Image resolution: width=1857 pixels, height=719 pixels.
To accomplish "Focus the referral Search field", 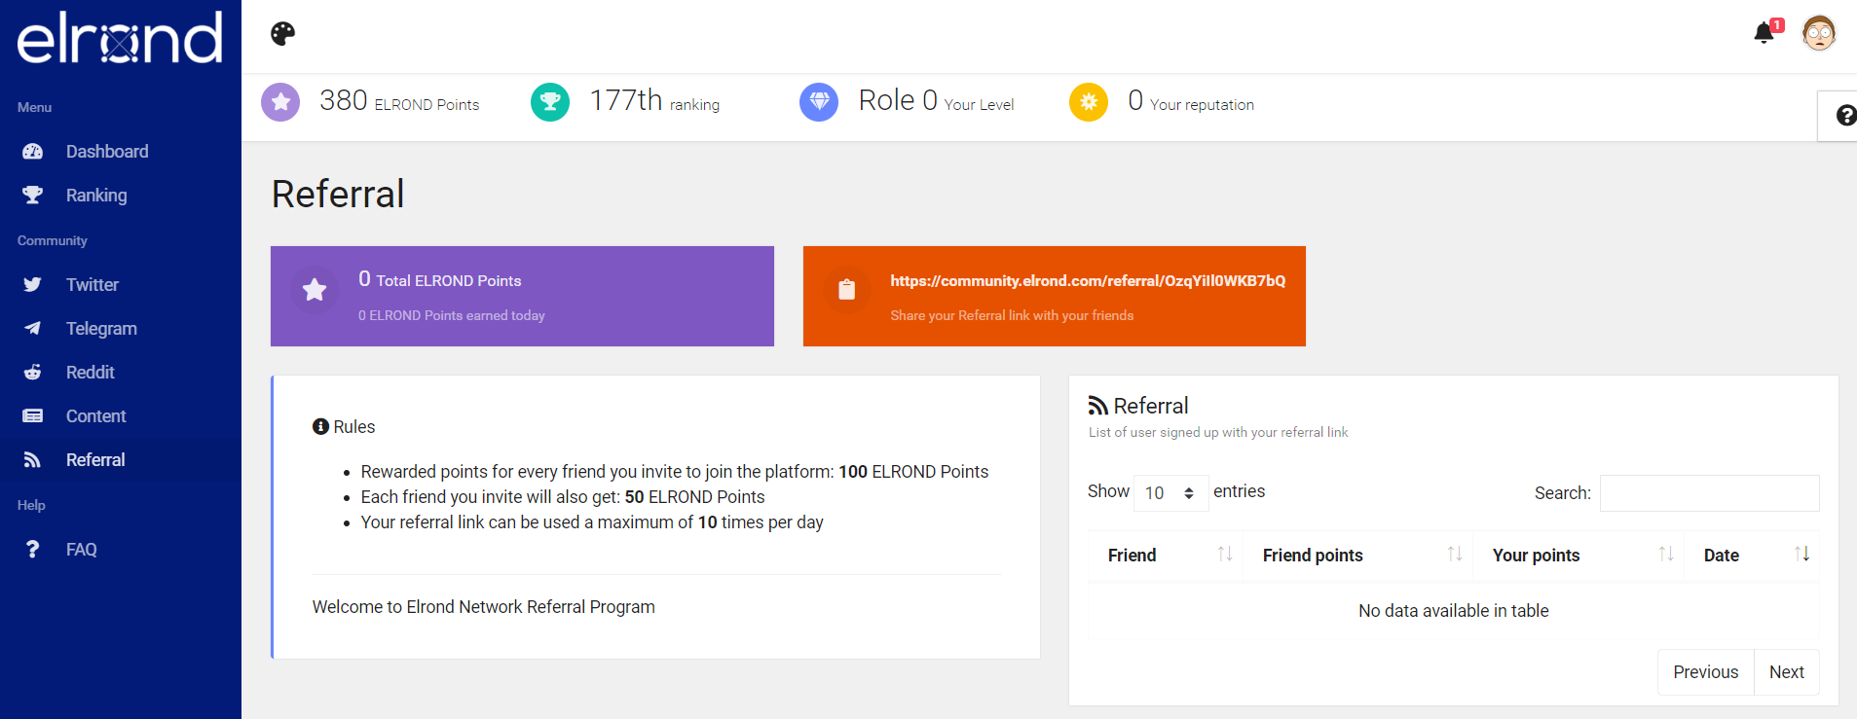I will (x=1709, y=493).
